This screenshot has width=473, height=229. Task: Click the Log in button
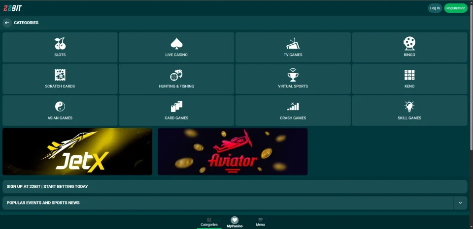435,8
